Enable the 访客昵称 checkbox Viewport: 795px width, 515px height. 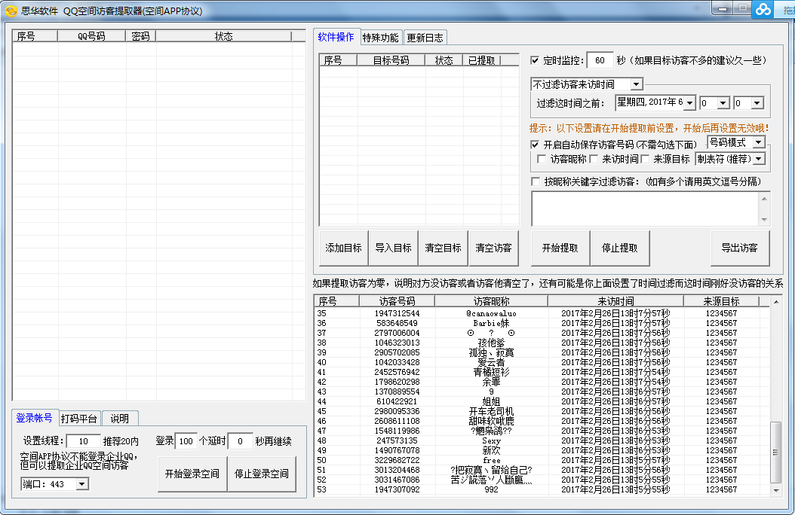coord(542,159)
